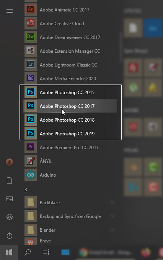Launch Adobe Media Encoder 2020 icon
The image size is (163, 260).
[x=31, y=78]
